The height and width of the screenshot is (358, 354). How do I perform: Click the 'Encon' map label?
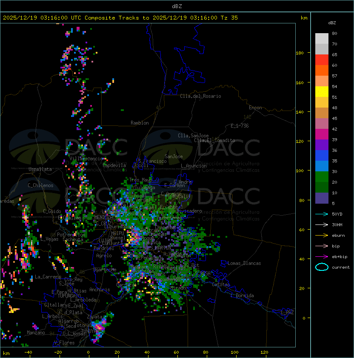255,108
